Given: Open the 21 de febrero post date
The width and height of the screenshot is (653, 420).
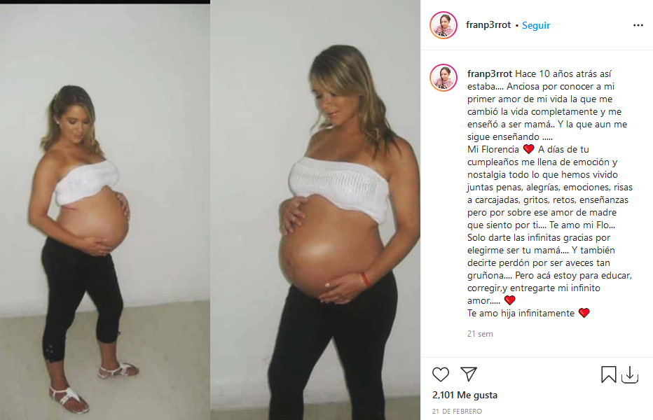Looking at the screenshot, I should [x=457, y=412].
